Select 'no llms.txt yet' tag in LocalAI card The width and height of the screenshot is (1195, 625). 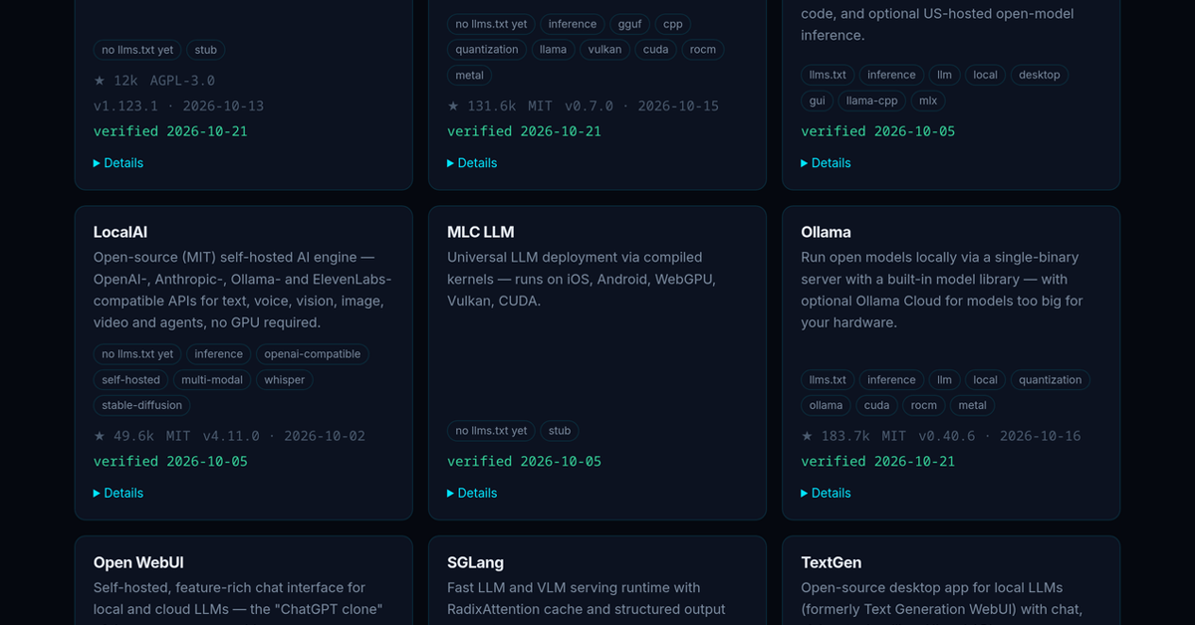137,354
